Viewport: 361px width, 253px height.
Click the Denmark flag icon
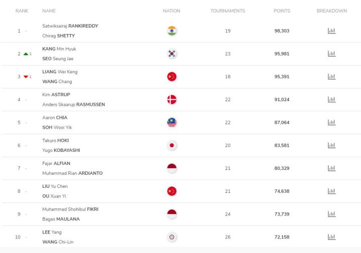172,99
